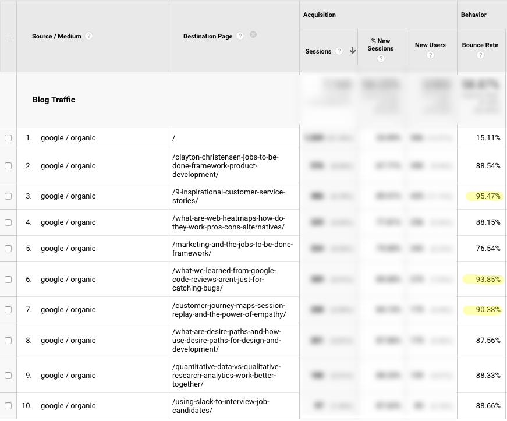This screenshot has width=507, height=421.
Task: Select checkbox for row 7
Action: point(8,310)
